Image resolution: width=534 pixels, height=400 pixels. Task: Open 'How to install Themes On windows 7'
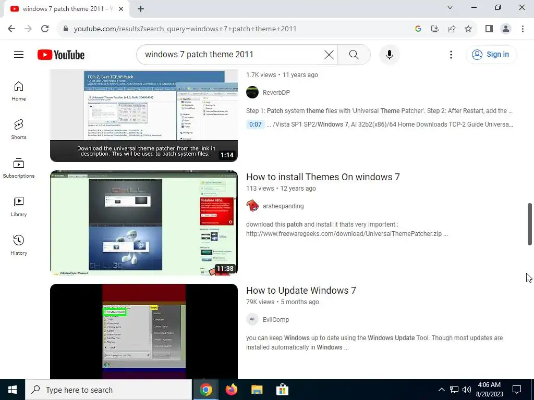(323, 177)
